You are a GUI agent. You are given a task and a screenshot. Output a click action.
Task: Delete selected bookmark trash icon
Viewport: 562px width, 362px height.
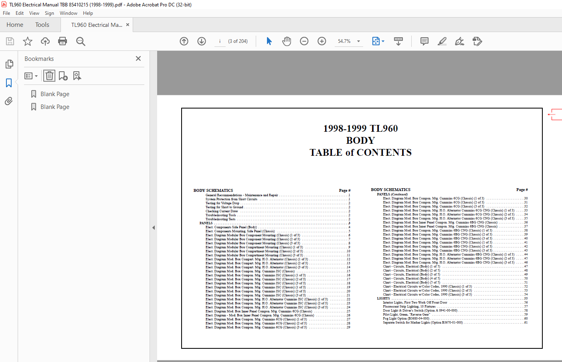pos(49,76)
